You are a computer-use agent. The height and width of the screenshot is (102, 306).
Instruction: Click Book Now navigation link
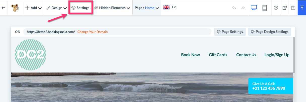click(x=190, y=55)
